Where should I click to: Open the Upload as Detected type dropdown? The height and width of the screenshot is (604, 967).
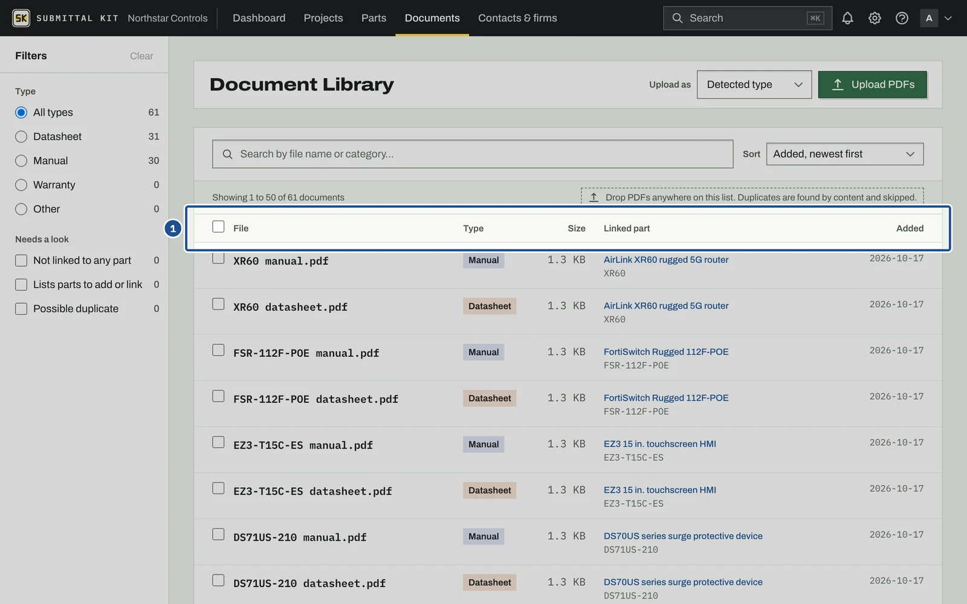754,85
